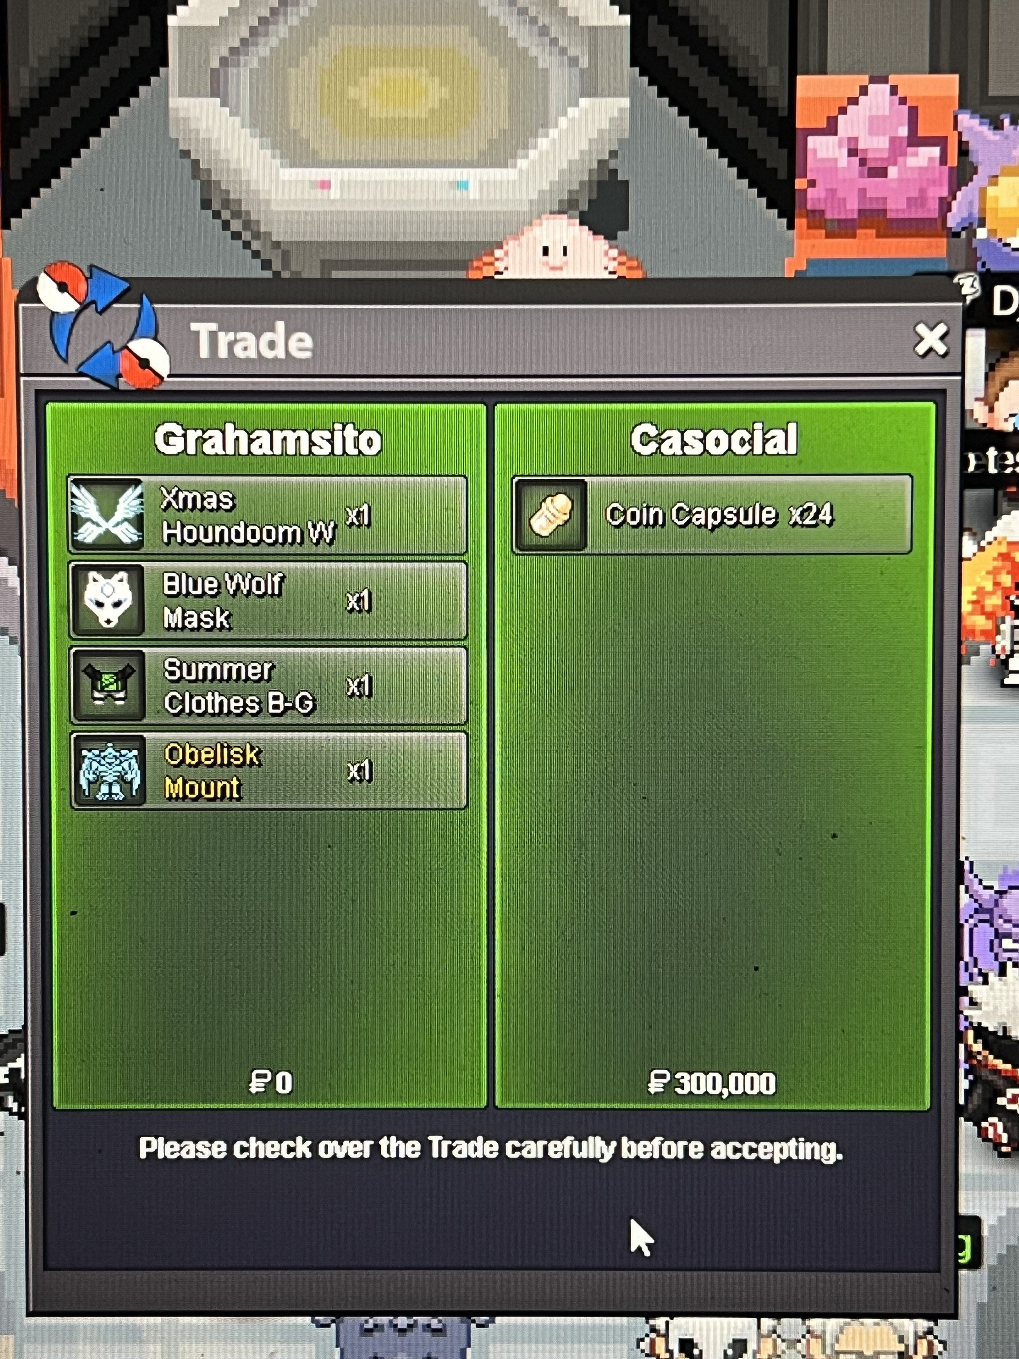Click the Casocial player name header

click(x=714, y=439)
